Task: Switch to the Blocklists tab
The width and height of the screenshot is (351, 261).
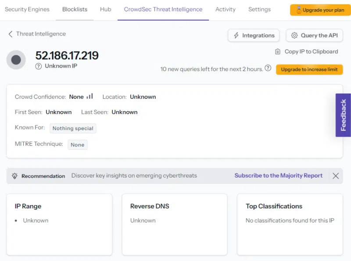Action: [75, 9]
